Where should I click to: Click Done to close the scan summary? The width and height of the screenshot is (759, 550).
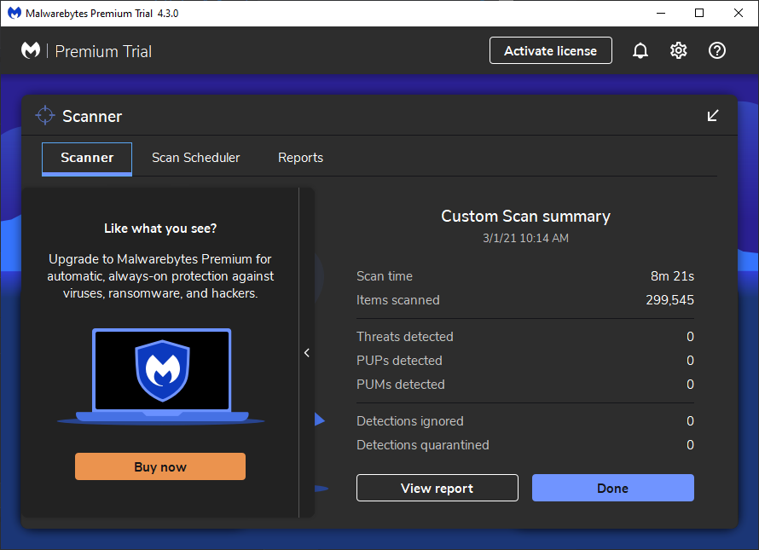click(x=613, y=488)
